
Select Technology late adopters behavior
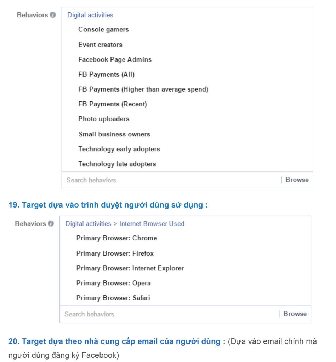(x=118, y=164)
